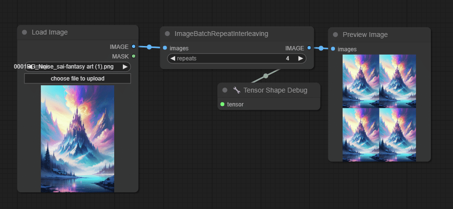Click the images input port on ImageBatchRepeatInterleaving
The width and height of the screenshot is (453, 209).
coord(165,48)
